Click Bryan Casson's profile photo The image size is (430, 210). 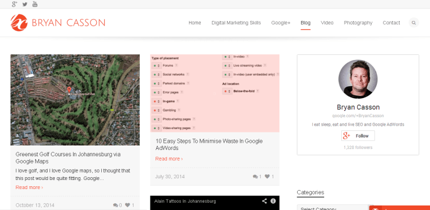(358, 79)
